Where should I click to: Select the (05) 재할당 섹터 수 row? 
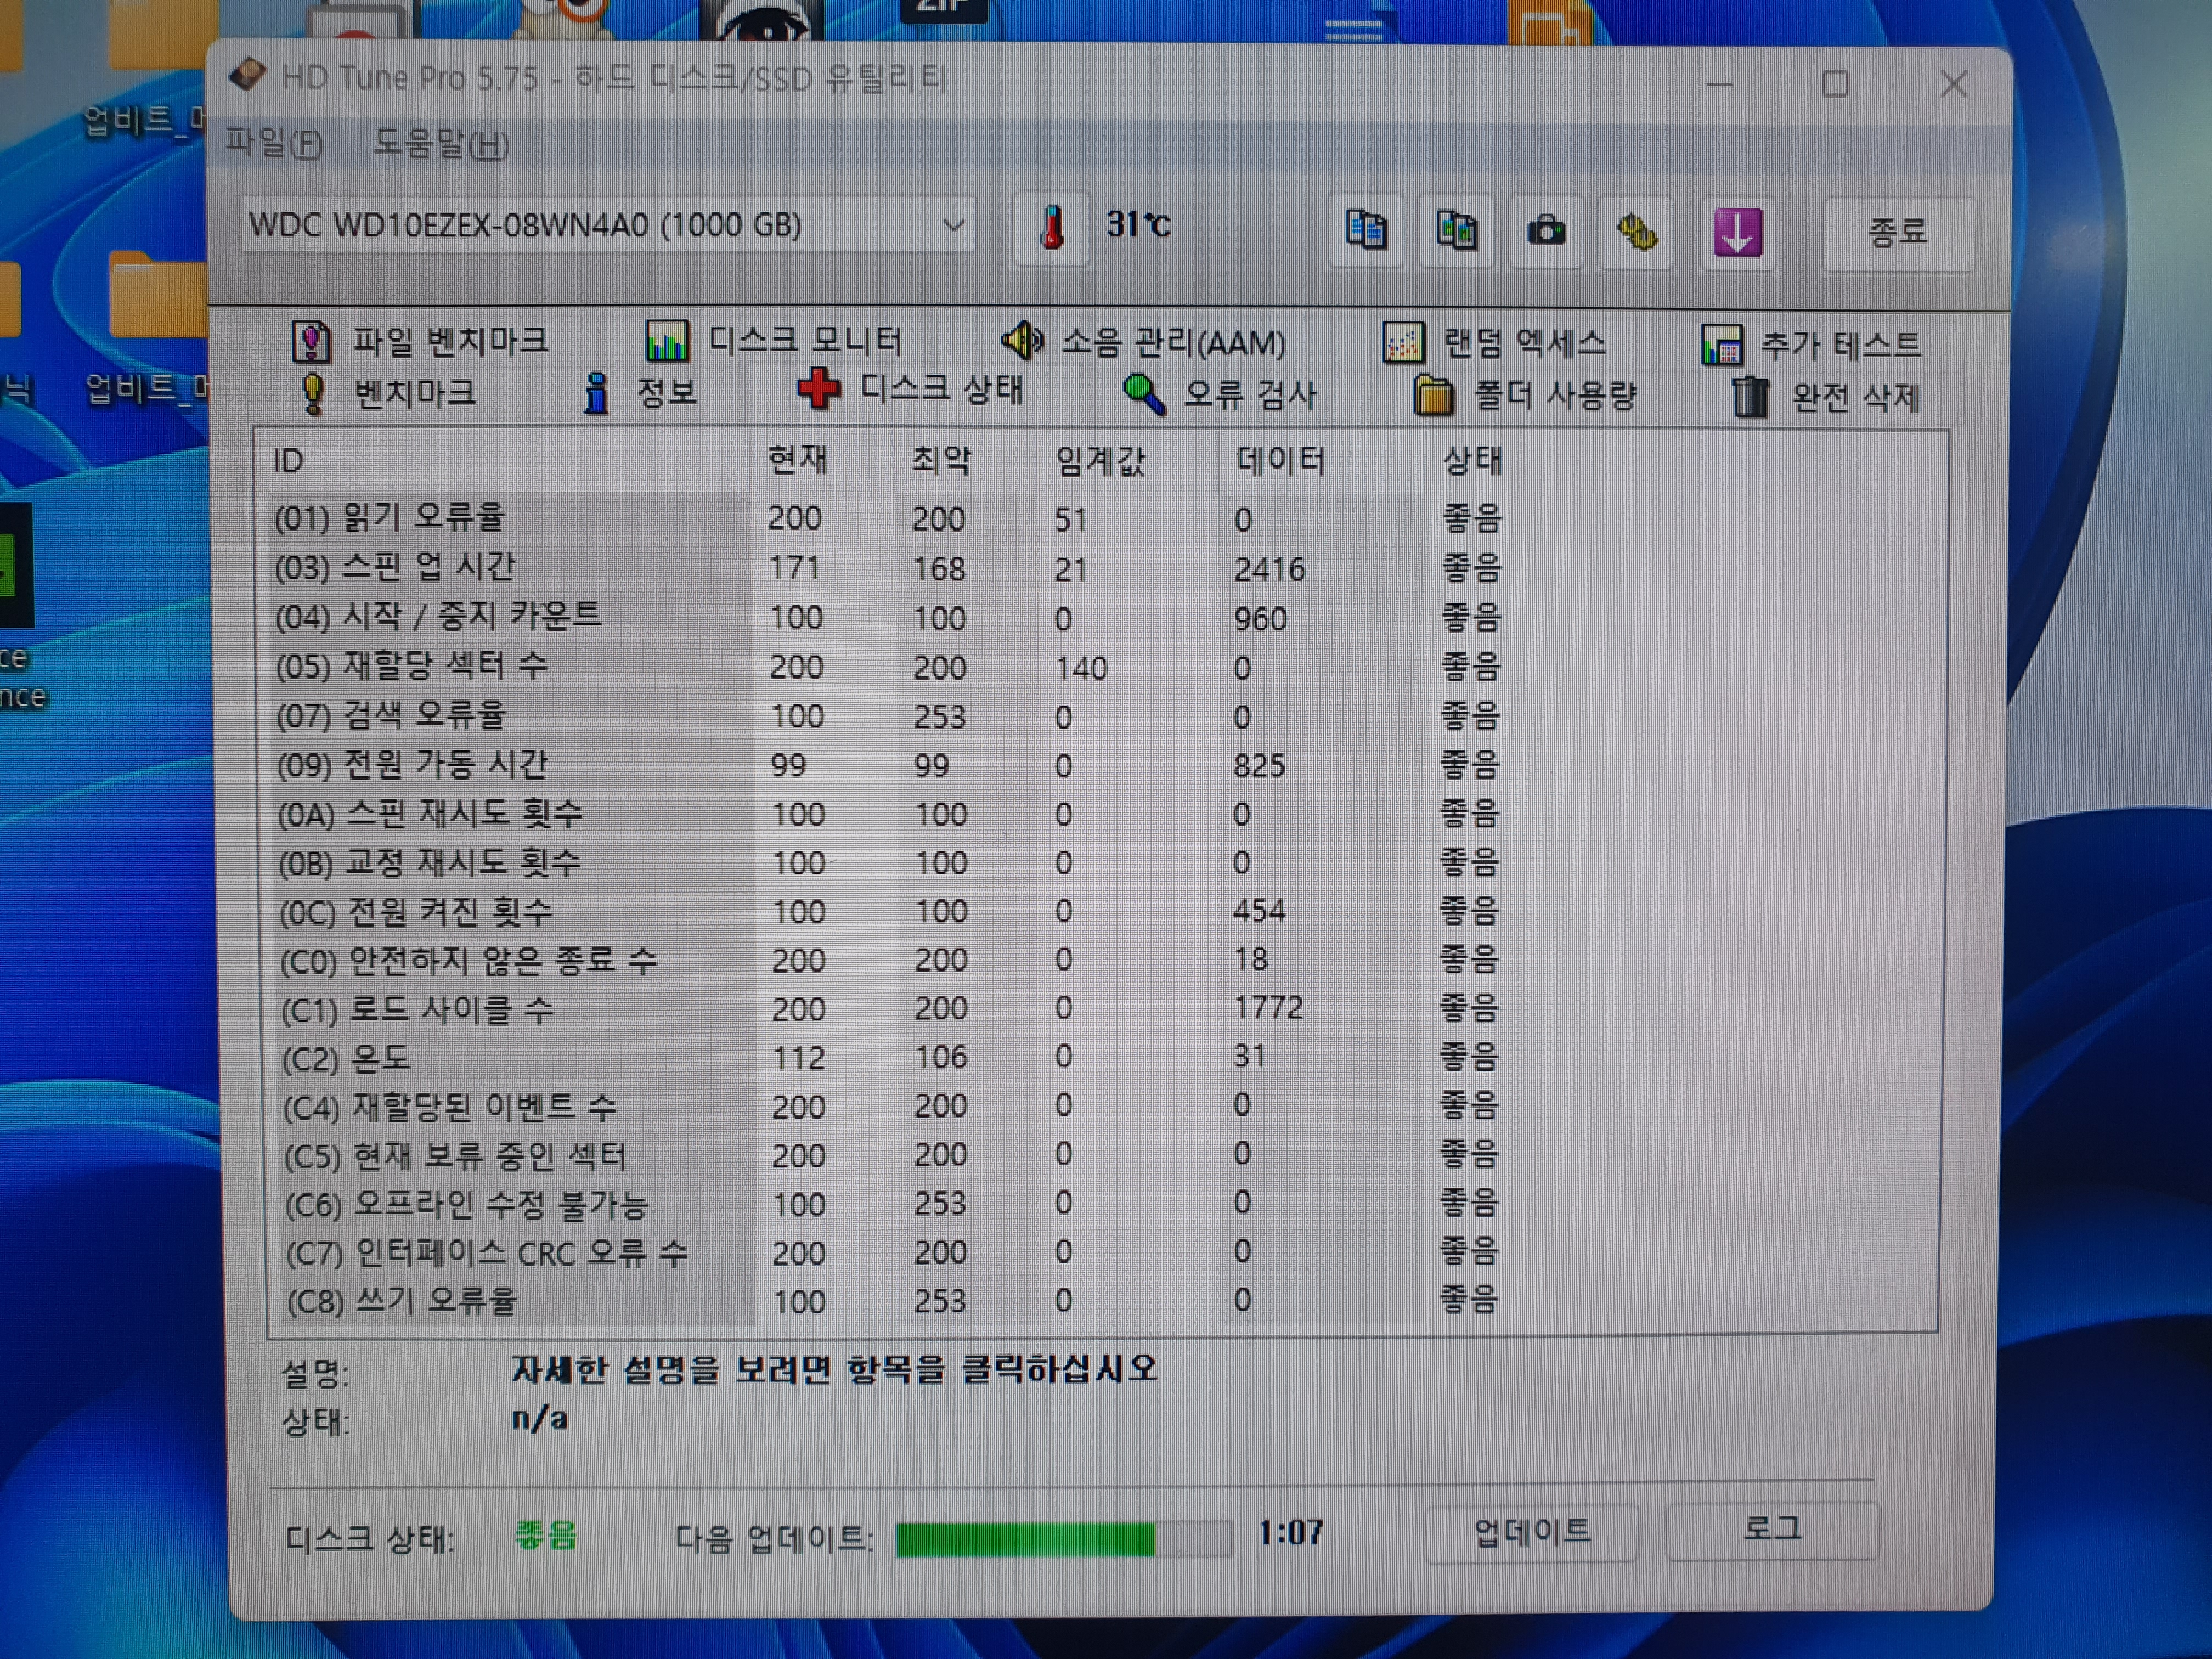point(1100,666)
